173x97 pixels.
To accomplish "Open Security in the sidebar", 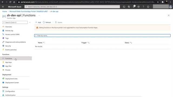I will tap(8, 46).
